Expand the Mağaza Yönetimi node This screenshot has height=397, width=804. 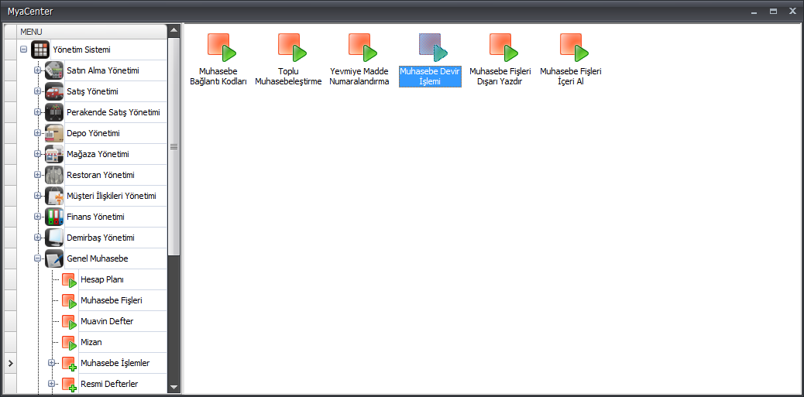[37, 154]
